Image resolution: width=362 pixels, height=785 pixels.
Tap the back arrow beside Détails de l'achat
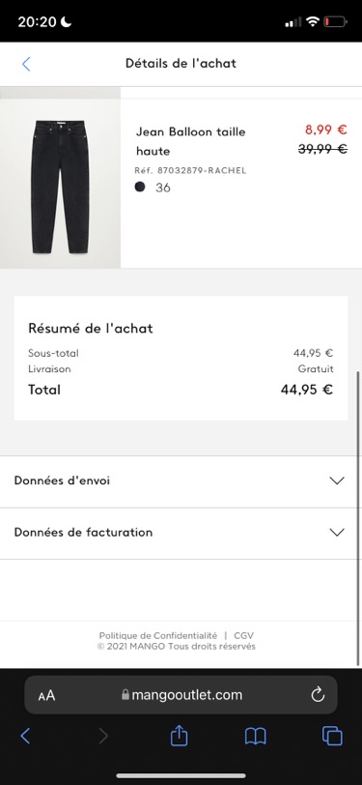click(x=26, y=64)
